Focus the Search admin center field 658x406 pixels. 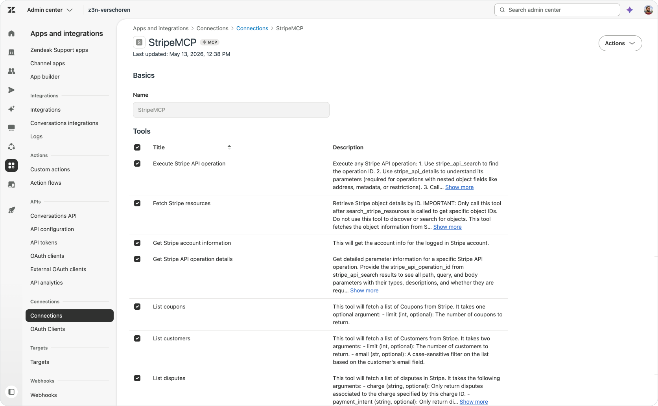pyautogui.click(x=557, y=10)
